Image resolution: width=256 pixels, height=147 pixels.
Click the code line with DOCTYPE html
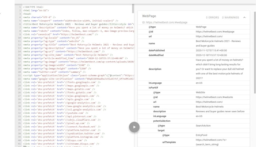(x=33, y=7)
